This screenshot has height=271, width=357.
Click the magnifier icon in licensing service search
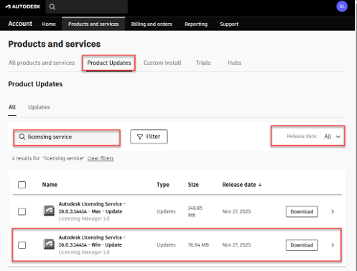pyautogui.click(x=22, y=137)
